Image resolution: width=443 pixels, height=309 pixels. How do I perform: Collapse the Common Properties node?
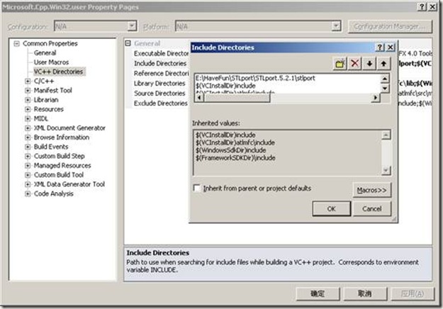(17, 43)
